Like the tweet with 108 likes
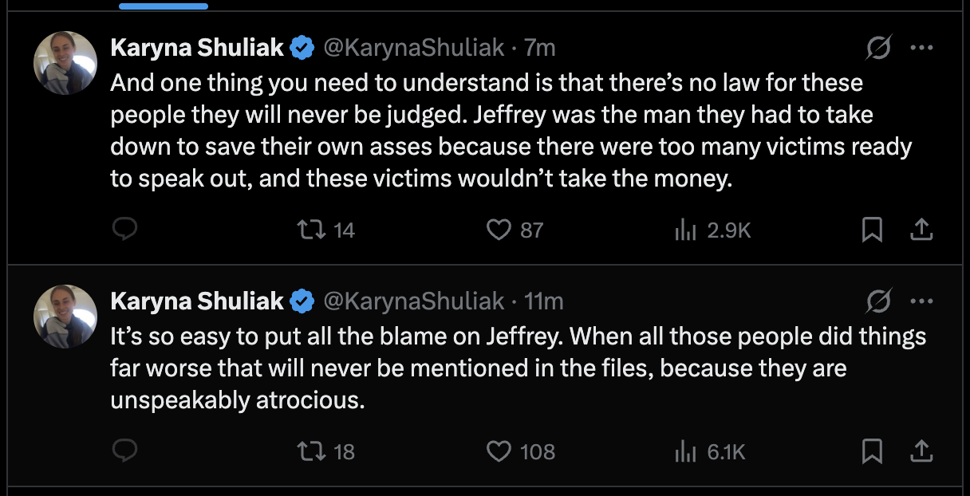The width and height of the screenshot is (970, 496). click(499, 452)
